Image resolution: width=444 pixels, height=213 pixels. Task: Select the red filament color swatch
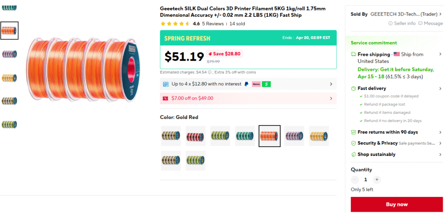(x=195, y=136)
